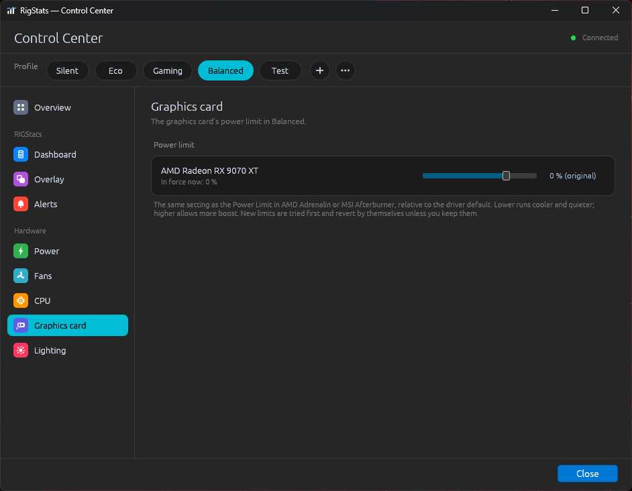Add a new profile with plus button
The image size is (632, 491).
coord(319,70)
